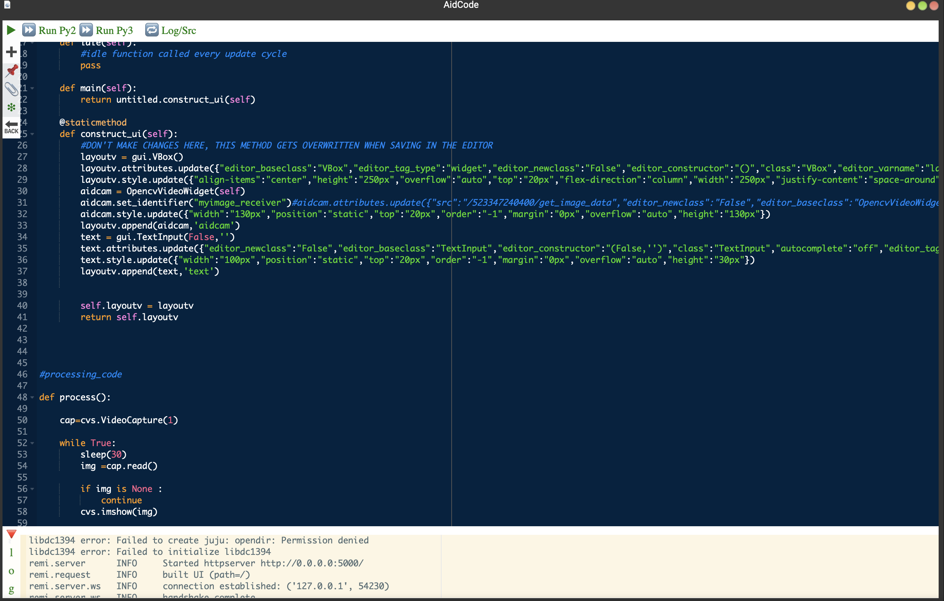Click text = gui.TextInput(False,'') line

click(158, 237)
